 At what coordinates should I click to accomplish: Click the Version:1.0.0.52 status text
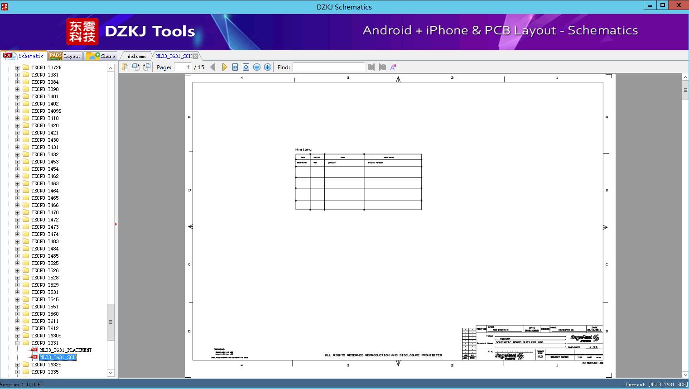point(22,384)
